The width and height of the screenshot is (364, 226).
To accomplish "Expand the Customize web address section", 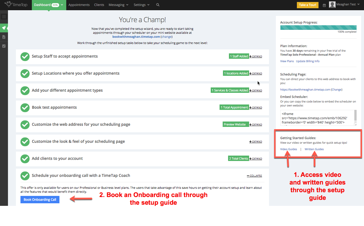I will pos(256,125).
